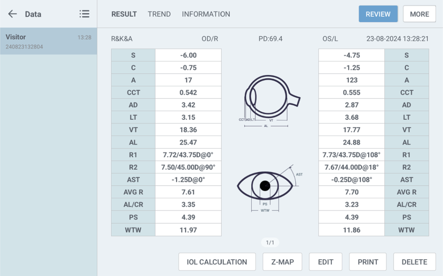Open the INFORMATION tab
443x276 pixels.
coord(206,14)
